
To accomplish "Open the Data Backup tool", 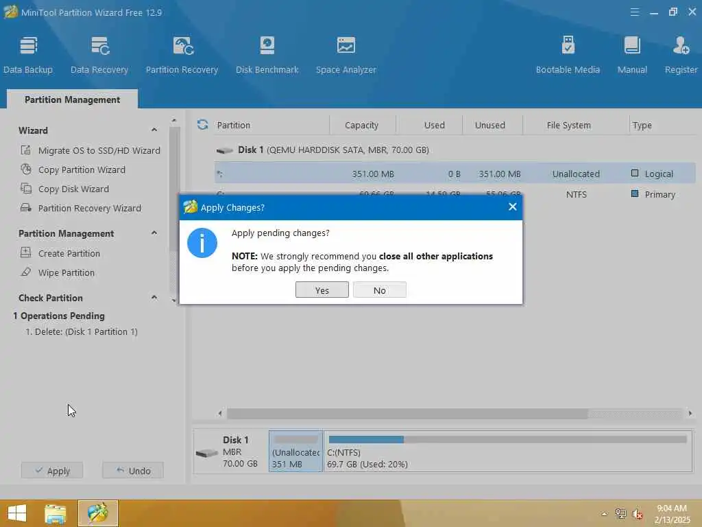I will tap(28, 55).
